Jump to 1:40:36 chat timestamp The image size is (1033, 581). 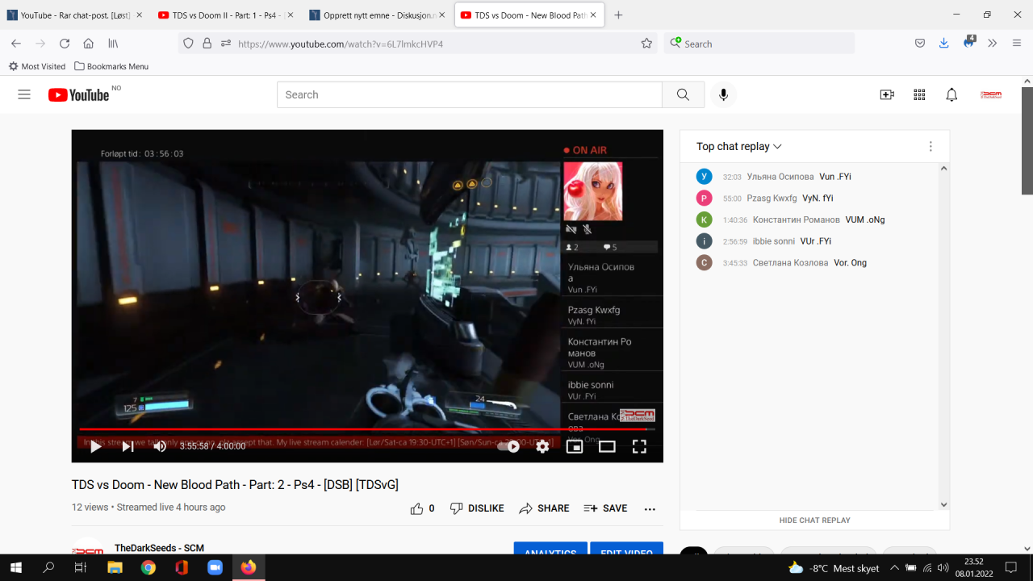click(x=735, y=219)
